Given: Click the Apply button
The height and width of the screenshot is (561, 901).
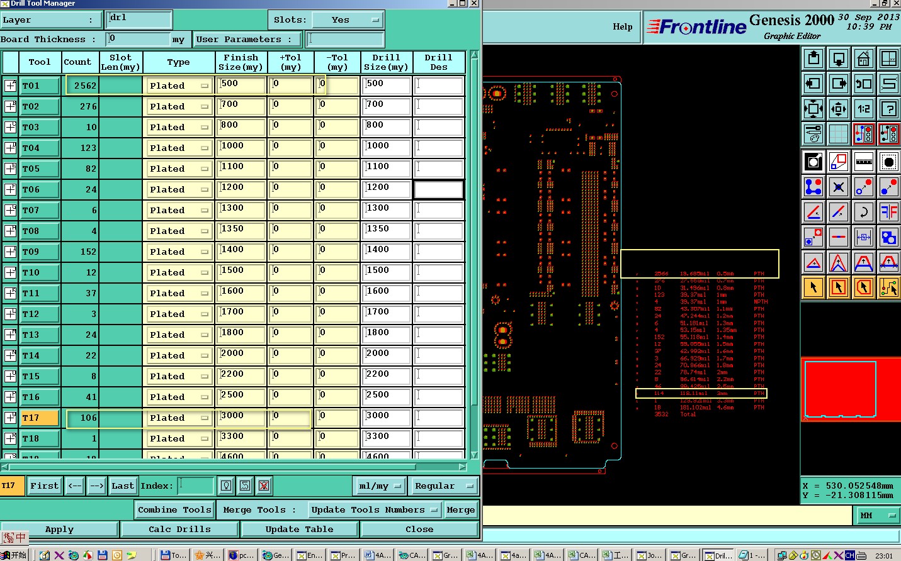Looking at the screenshot, I should 59,530.
